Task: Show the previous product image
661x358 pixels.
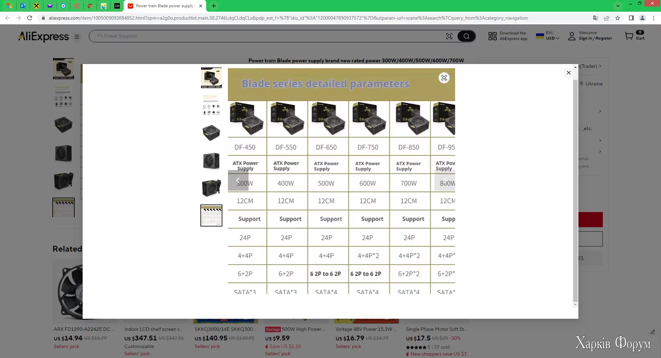Action: click(238, 180)
